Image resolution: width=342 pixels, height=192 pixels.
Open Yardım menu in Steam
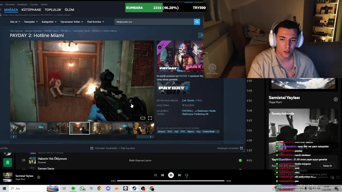[44, 5]
